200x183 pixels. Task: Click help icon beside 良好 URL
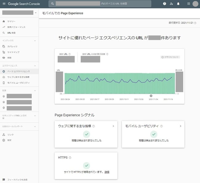click(x=70, y=54)
